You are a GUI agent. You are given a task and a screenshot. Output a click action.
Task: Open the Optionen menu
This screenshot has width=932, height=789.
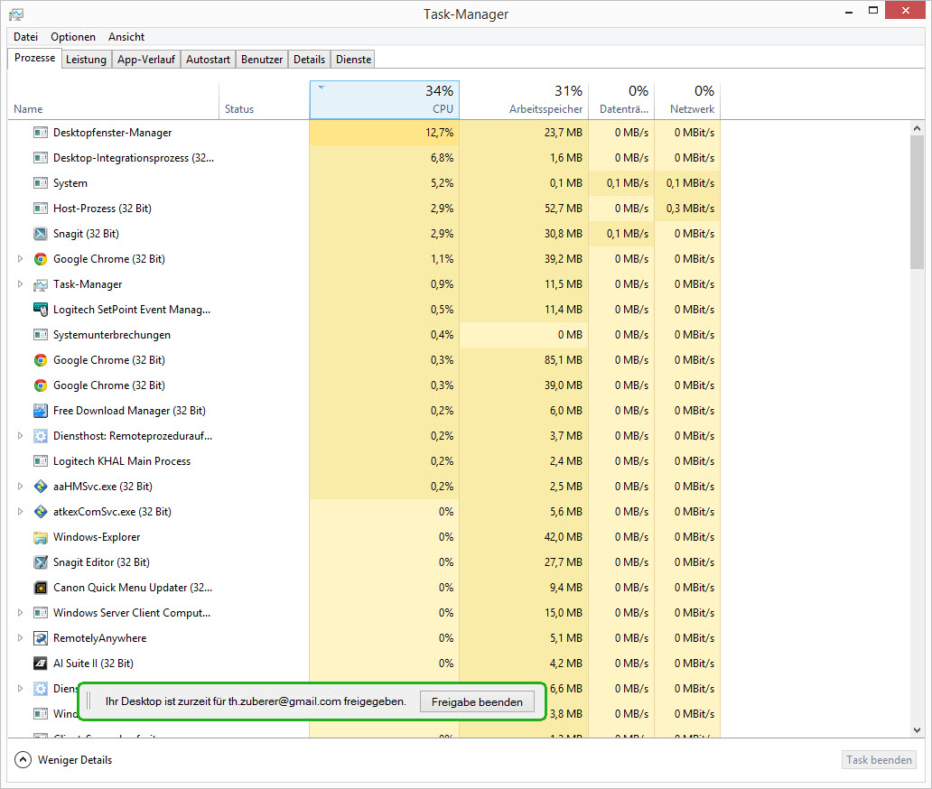coord(72,37)
